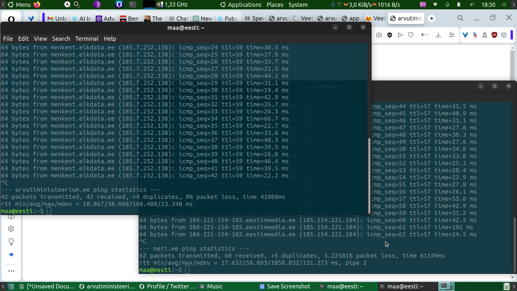Open the Opera downloads icon
The height and width of the screenshot is (291, 517).
click(438, 35)
